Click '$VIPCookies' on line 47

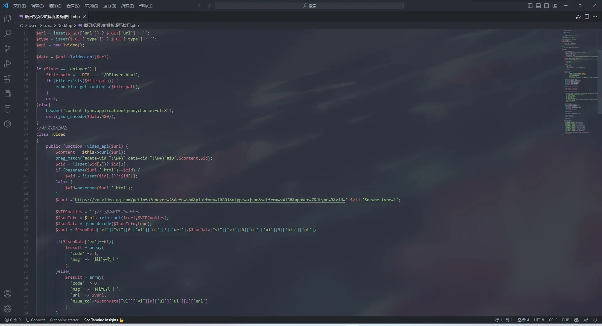[69, 212]
